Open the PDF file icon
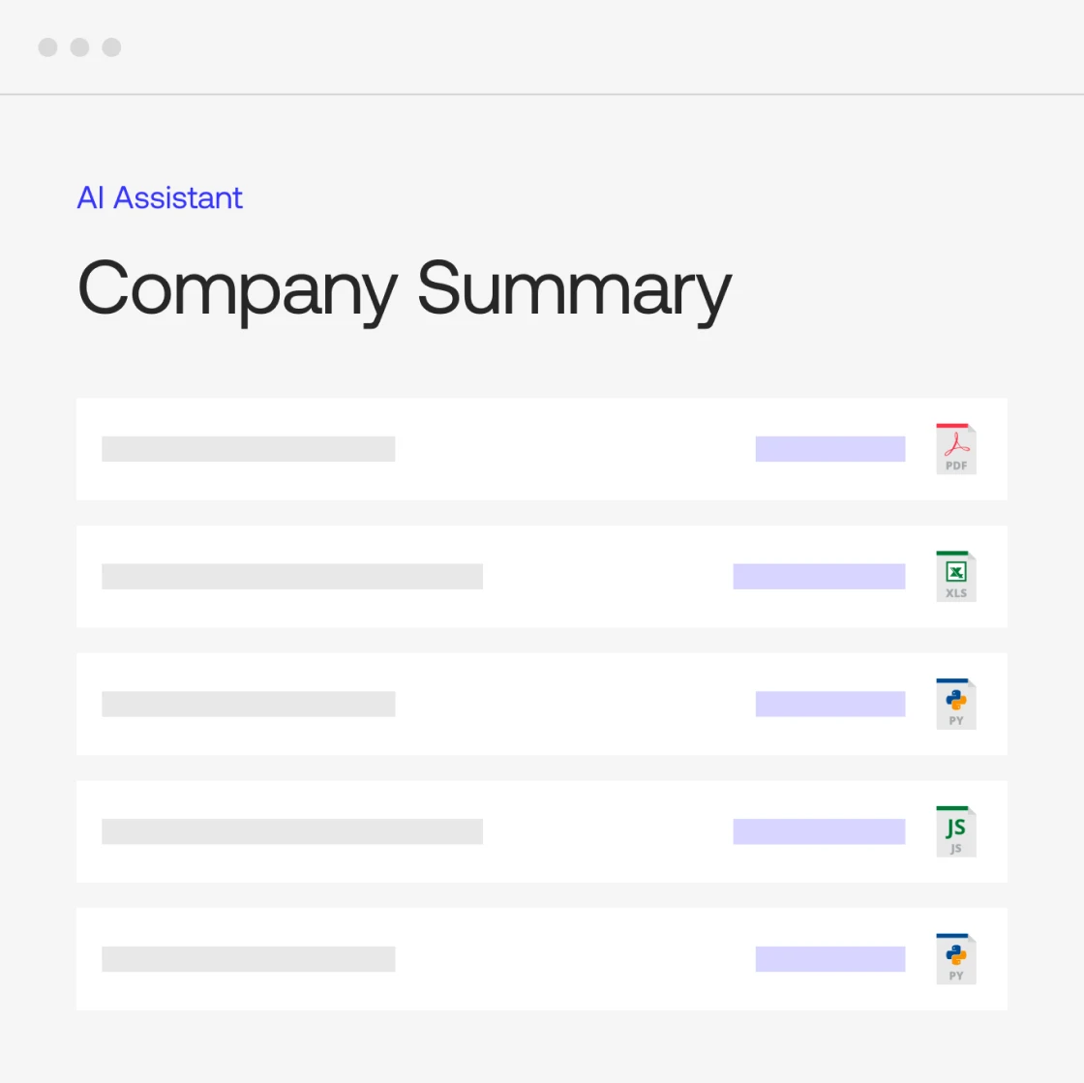This screenshot has width=1084, height=1083. [x=955, y=449]
